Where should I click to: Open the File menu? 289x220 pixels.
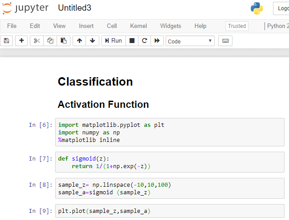[12, 26]
